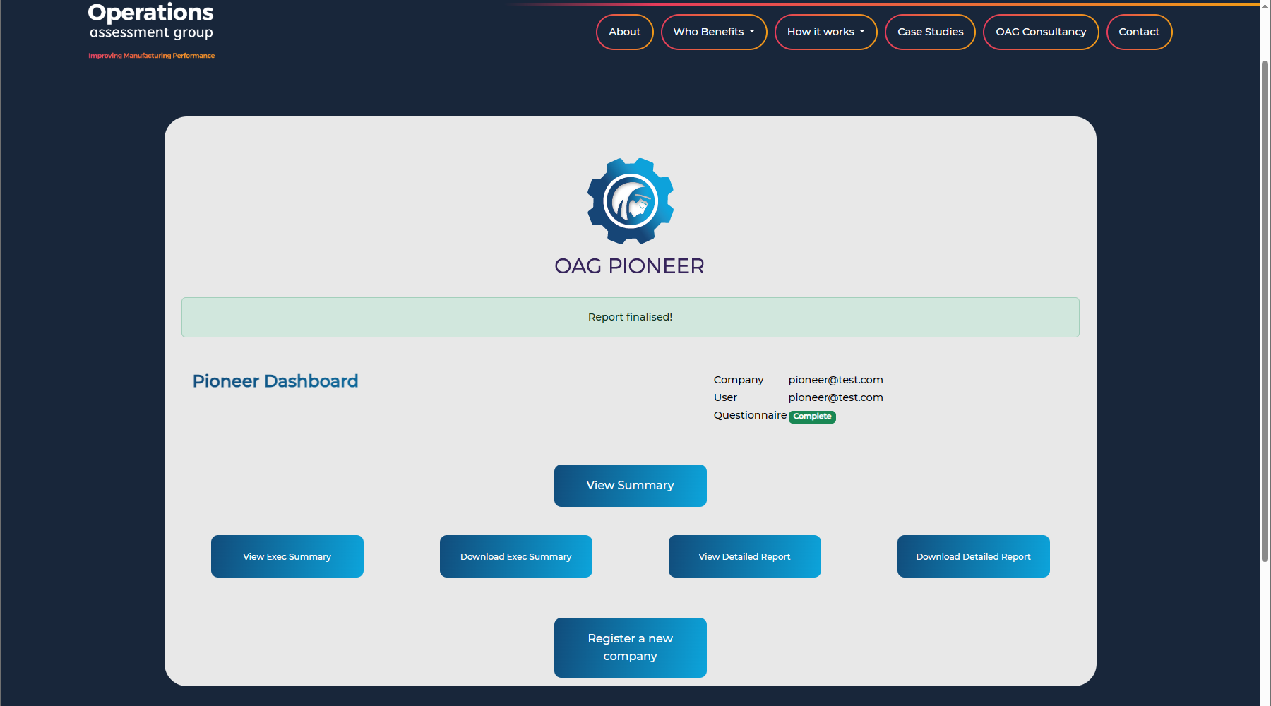View the Detailed Report
The image size is (1271, 706).
(x=744, y=556)
